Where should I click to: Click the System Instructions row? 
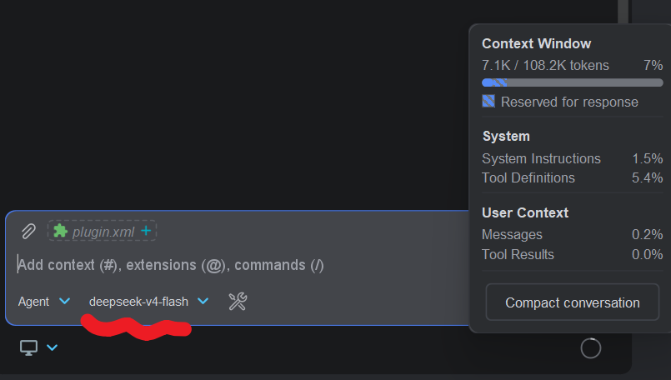coord(572,159)
